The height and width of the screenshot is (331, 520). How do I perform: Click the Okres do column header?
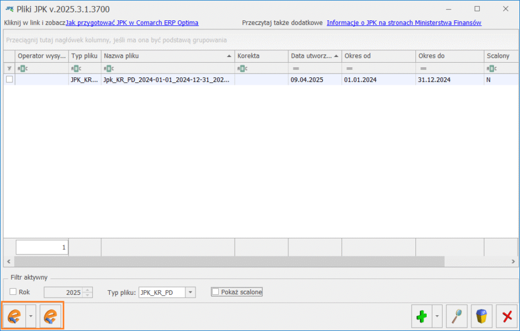tap(450, 56)
